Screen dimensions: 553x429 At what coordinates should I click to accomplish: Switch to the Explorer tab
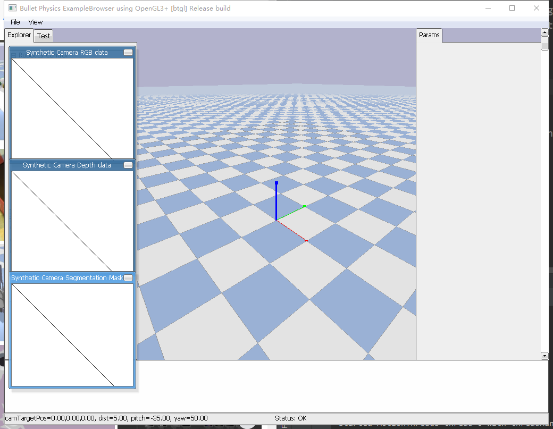point(19,35)
